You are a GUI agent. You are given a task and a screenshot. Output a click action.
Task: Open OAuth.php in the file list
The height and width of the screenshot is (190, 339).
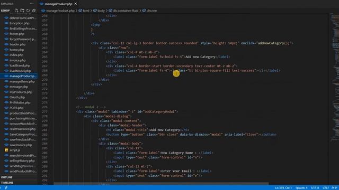tap(17, 97)
